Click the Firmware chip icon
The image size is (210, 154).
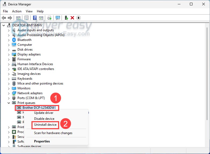tap(14, 59)
